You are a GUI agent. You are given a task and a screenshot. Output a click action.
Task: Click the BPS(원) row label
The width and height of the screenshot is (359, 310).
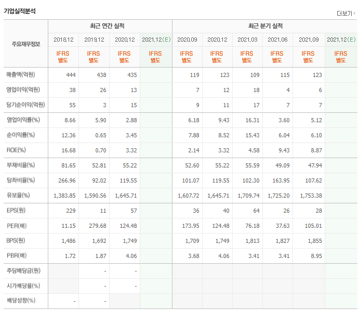(16, 240)
